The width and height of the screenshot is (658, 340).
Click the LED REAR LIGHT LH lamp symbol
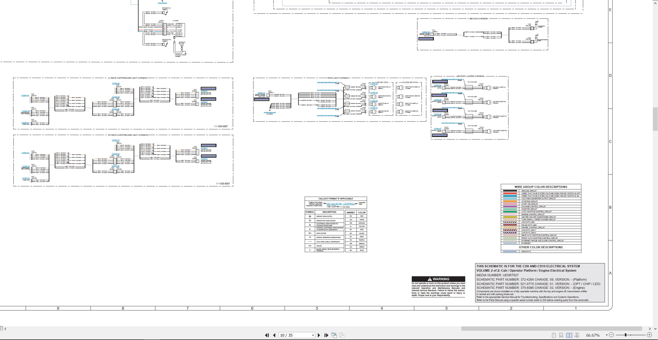[488, 88]
